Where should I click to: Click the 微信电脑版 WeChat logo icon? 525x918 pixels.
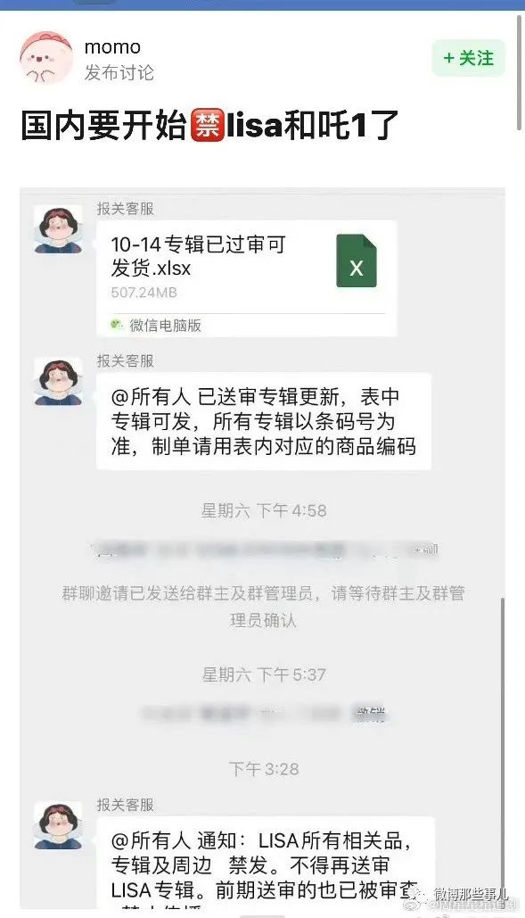117,325
